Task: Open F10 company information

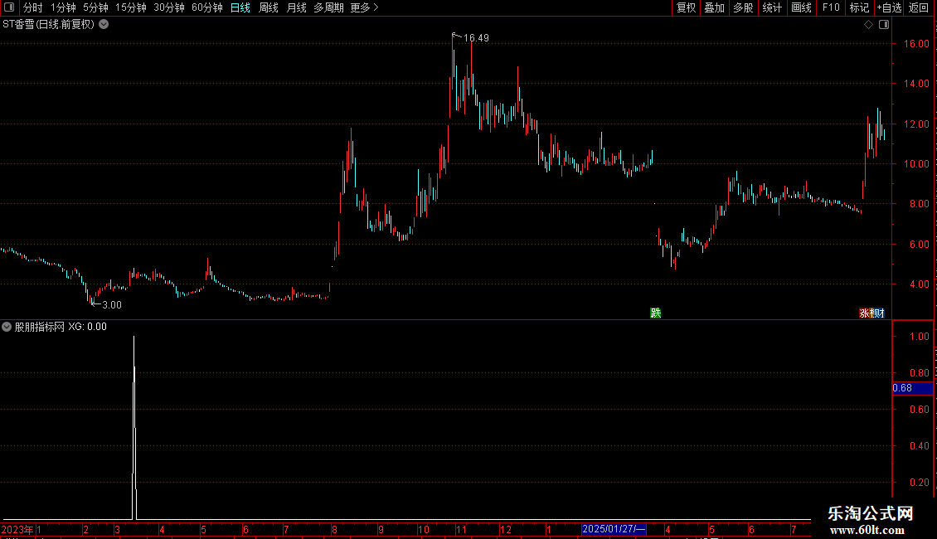Action: tap(831, 7)
